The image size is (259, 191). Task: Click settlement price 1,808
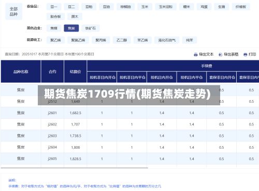click(x=76, y=147)
